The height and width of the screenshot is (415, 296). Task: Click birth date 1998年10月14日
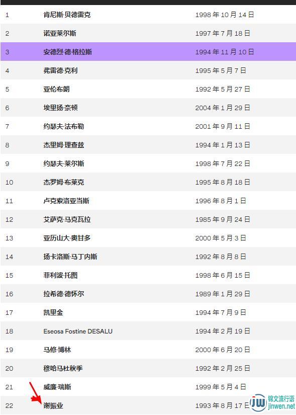(x=225, y=15)
